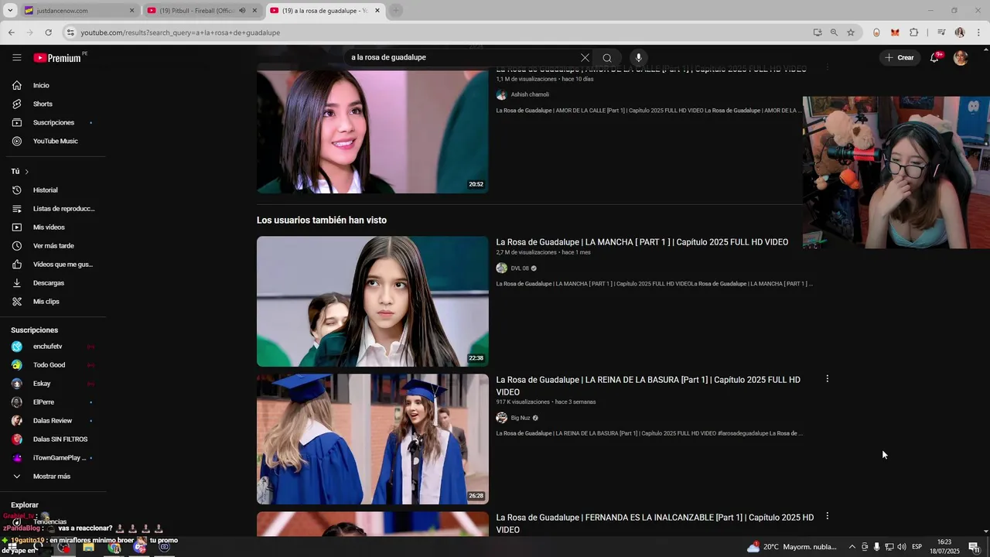
Task: Open more options for FERNANDA ES LA INALCANZABLE
Action: click(x=827, y=516)
